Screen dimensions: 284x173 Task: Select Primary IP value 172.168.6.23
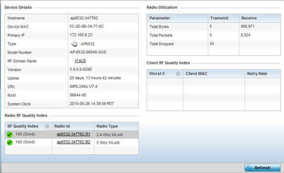pyautogui.click(x=81, y=35)
